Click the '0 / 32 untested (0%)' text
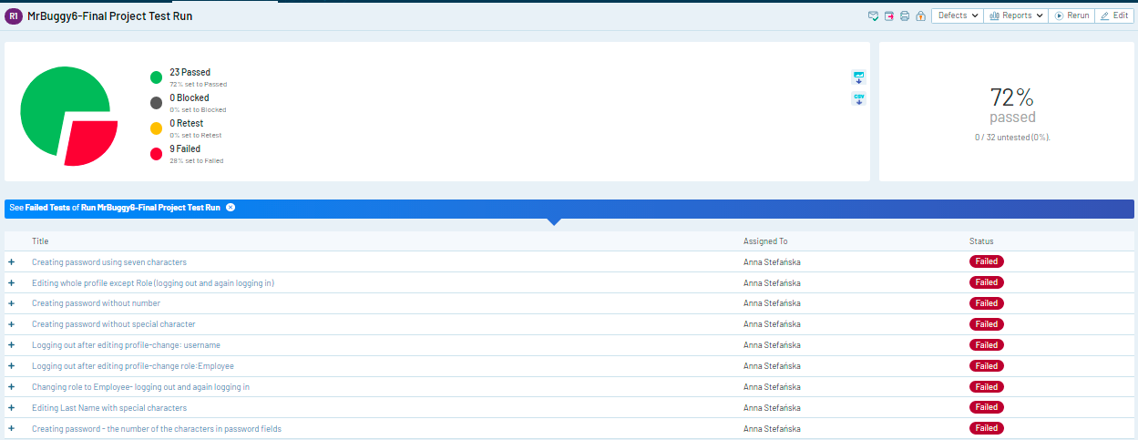 click(1012, 137)
